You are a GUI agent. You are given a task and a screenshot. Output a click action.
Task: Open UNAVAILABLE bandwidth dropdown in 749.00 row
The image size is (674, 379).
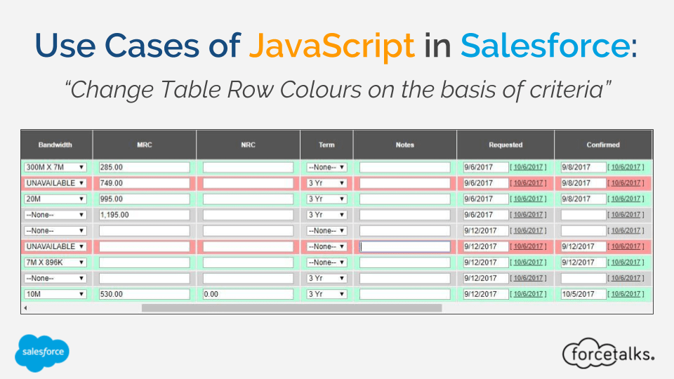[x=55, y=183]
